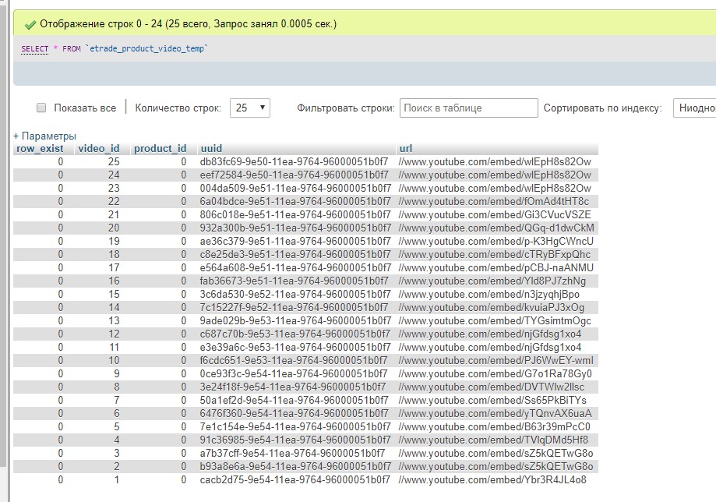Select uuid 004da509-9e51-11ea-9764-96000051b0f7 cell
The image size is (716, 502).
(295, 188)
